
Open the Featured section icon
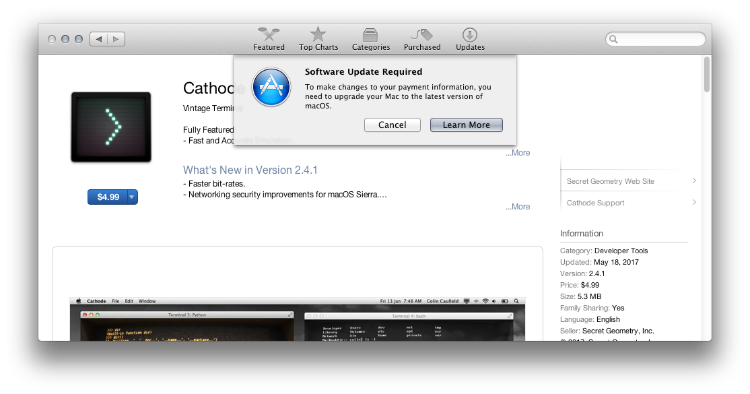pyautogui.click(x=269, y=34)
